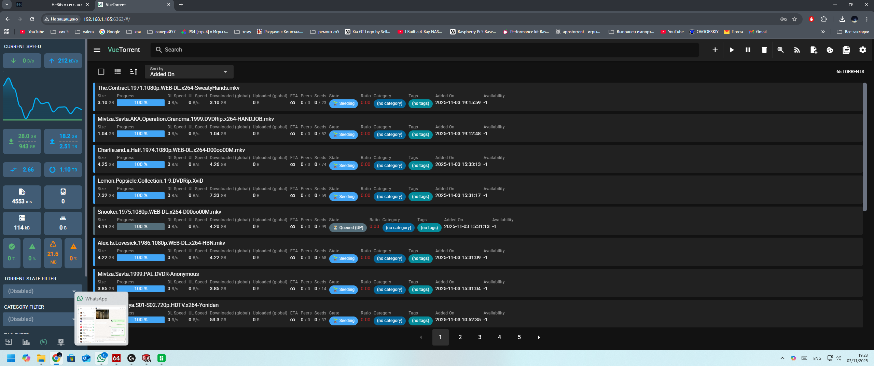Switch the torrent list view mode
The height and width of the screenshot is (366, 874).
tap(117, 72)
